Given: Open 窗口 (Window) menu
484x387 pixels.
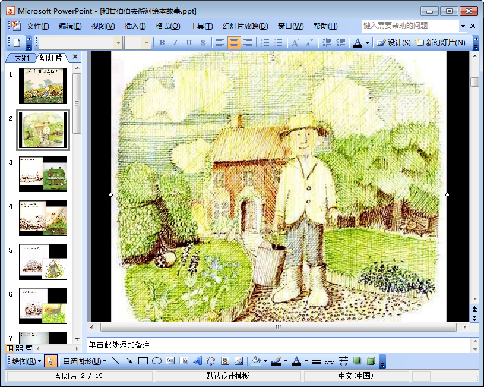Looking at the screenshot, I should [x=290, y=26].
